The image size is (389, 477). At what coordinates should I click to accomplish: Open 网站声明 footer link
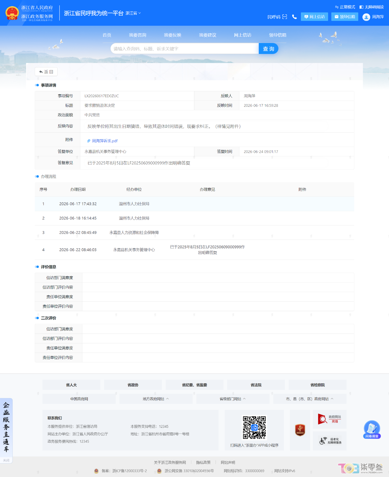click(228, 462)
